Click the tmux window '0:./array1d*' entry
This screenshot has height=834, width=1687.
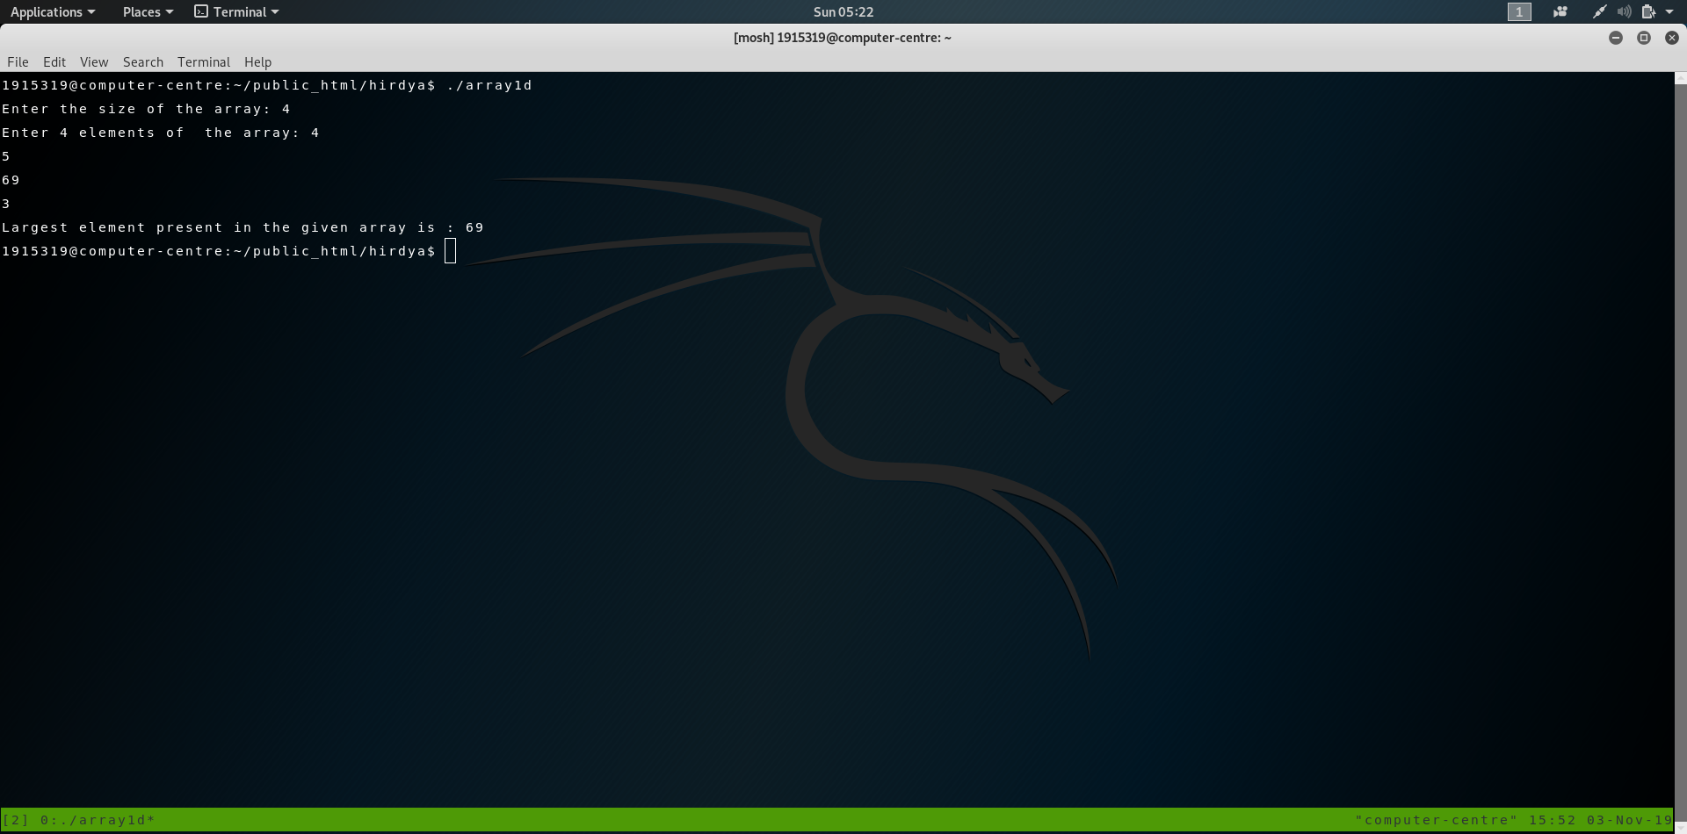[x=98, y=820]
